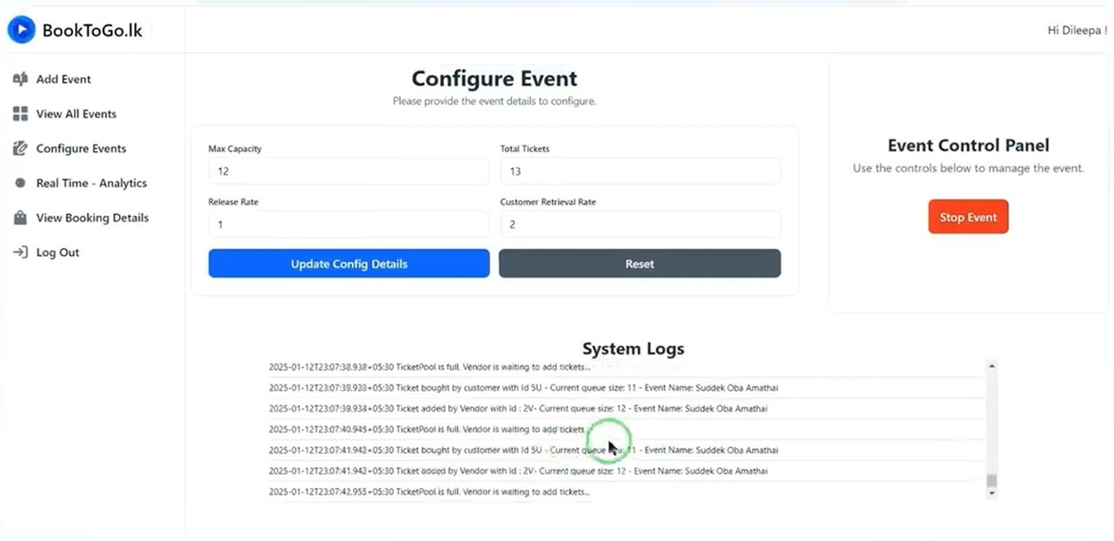Screen dimensions: 1114x541
Task: Focus the Total Tickets input field
Action: (641, 171)
